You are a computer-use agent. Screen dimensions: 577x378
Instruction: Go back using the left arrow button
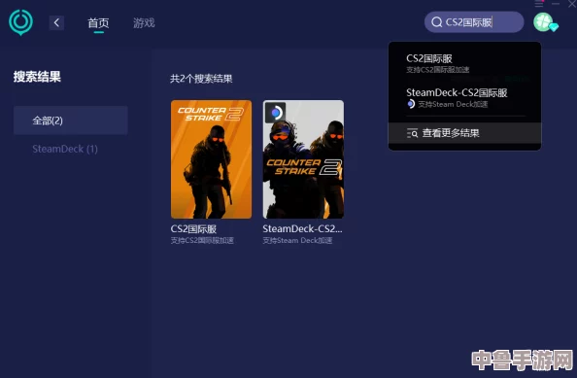coord(56,22)
